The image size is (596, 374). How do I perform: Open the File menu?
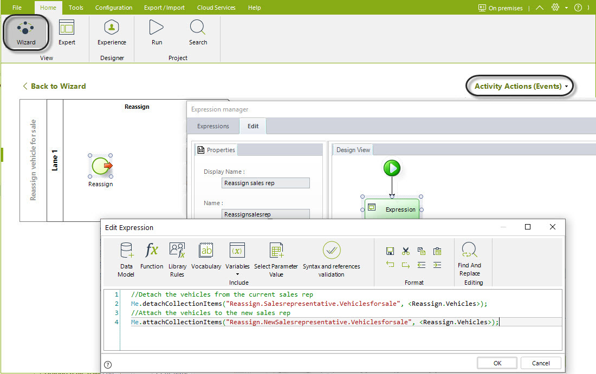click(x=17, y=8)
